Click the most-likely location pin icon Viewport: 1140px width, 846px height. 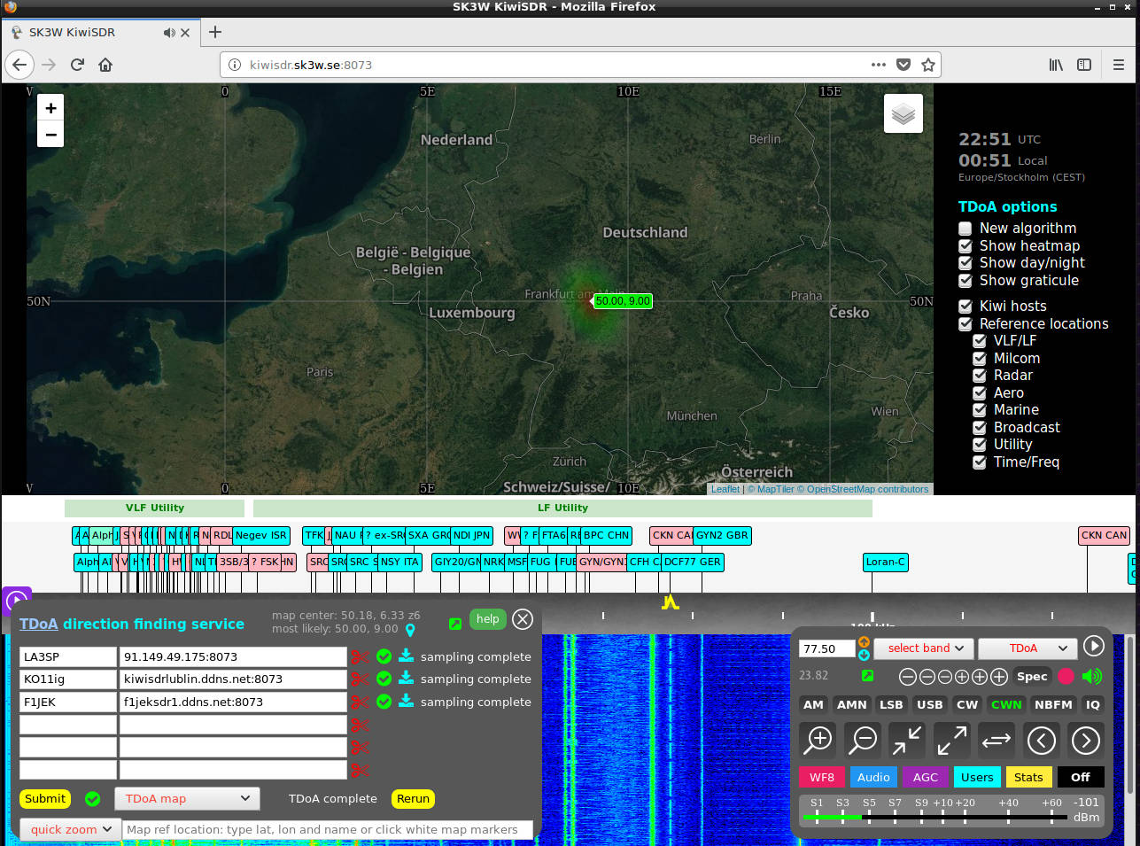pos(410,630)
